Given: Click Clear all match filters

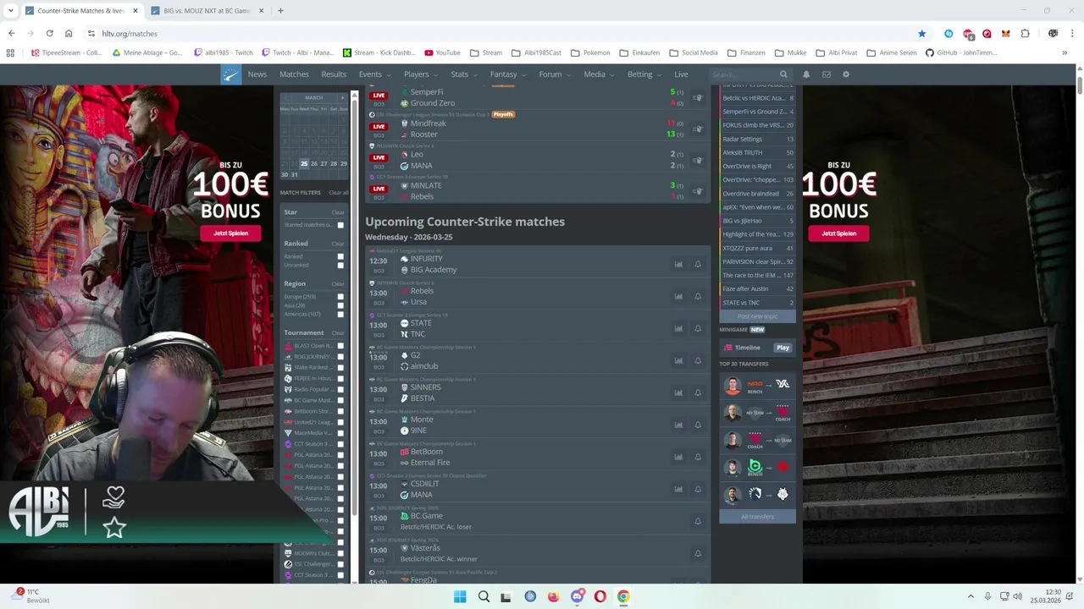Looking at the screenshot, I should click(x=338, y=193).
